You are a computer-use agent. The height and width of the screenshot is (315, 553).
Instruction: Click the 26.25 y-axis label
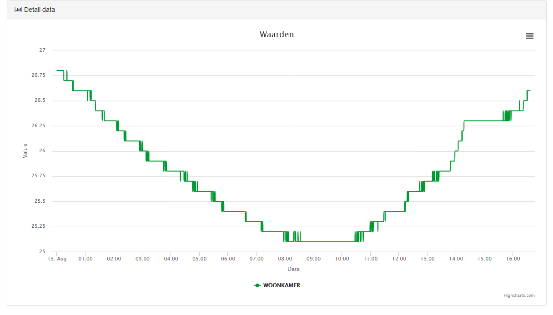point(39,126)
